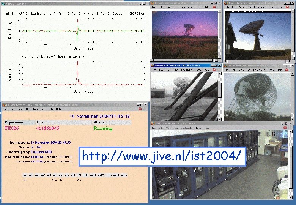This screenshot has width=296, height=205.
Task: Click Westerbork webcam vertical scrollbar up arrow
Action: pyautogui.click(x=220, y=74)
